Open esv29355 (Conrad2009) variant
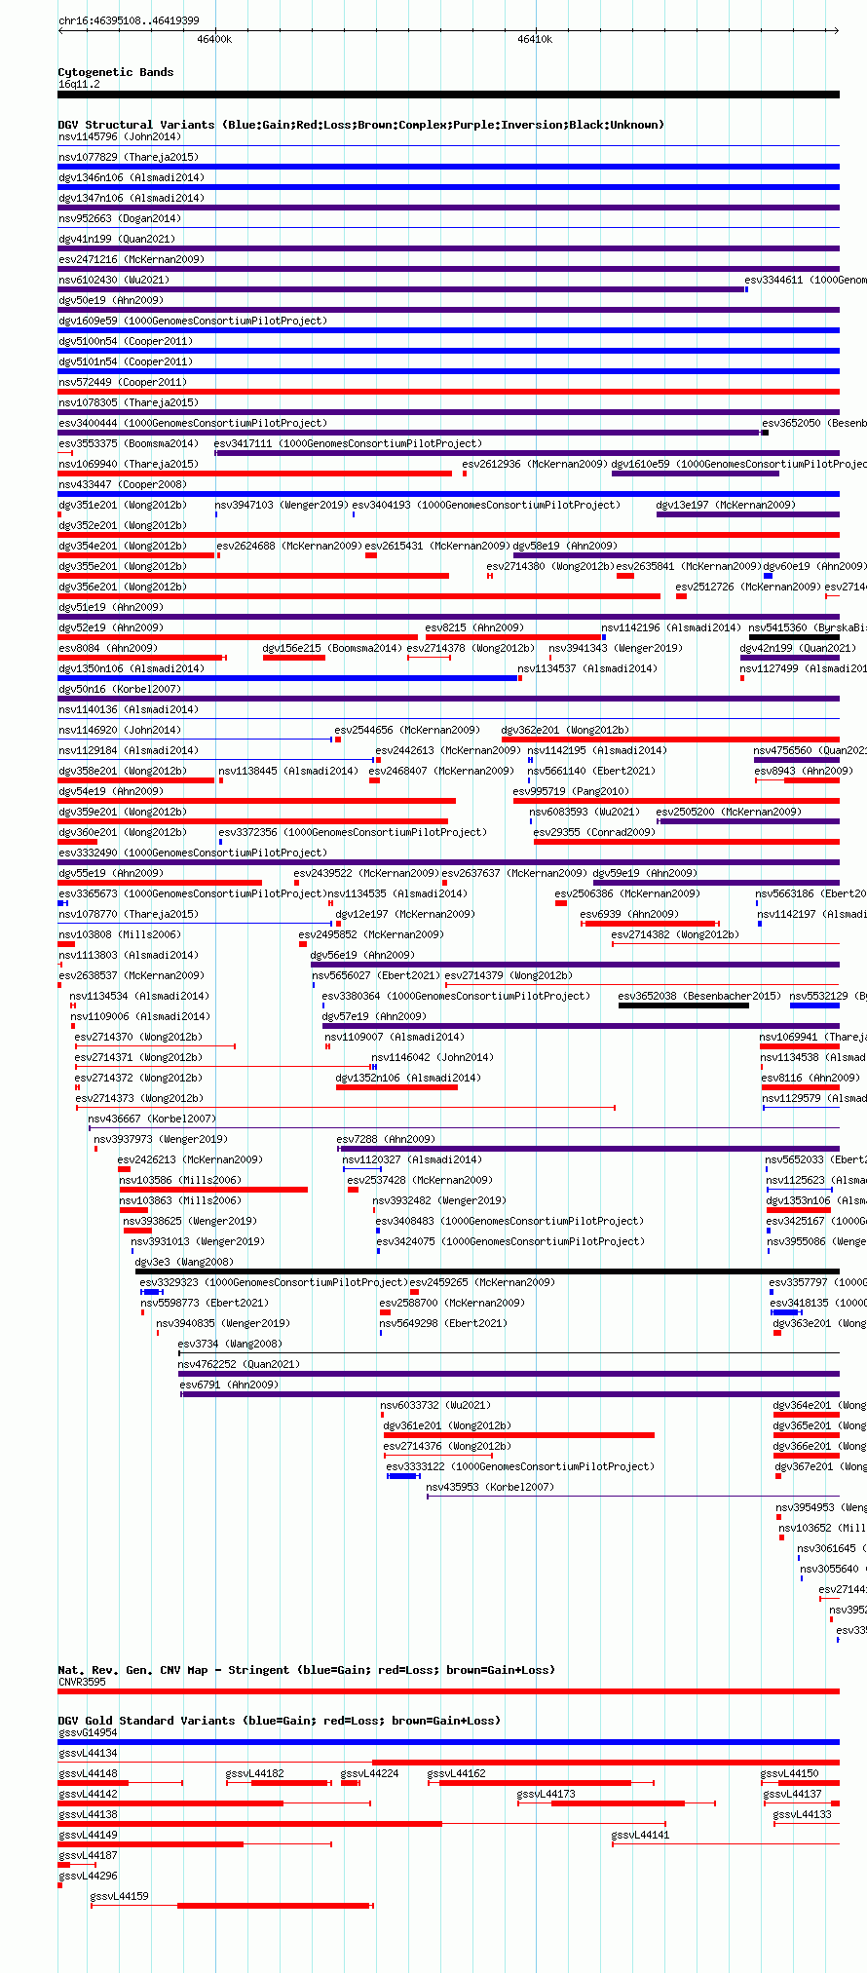867x1973 pixels. click(594, 832)
